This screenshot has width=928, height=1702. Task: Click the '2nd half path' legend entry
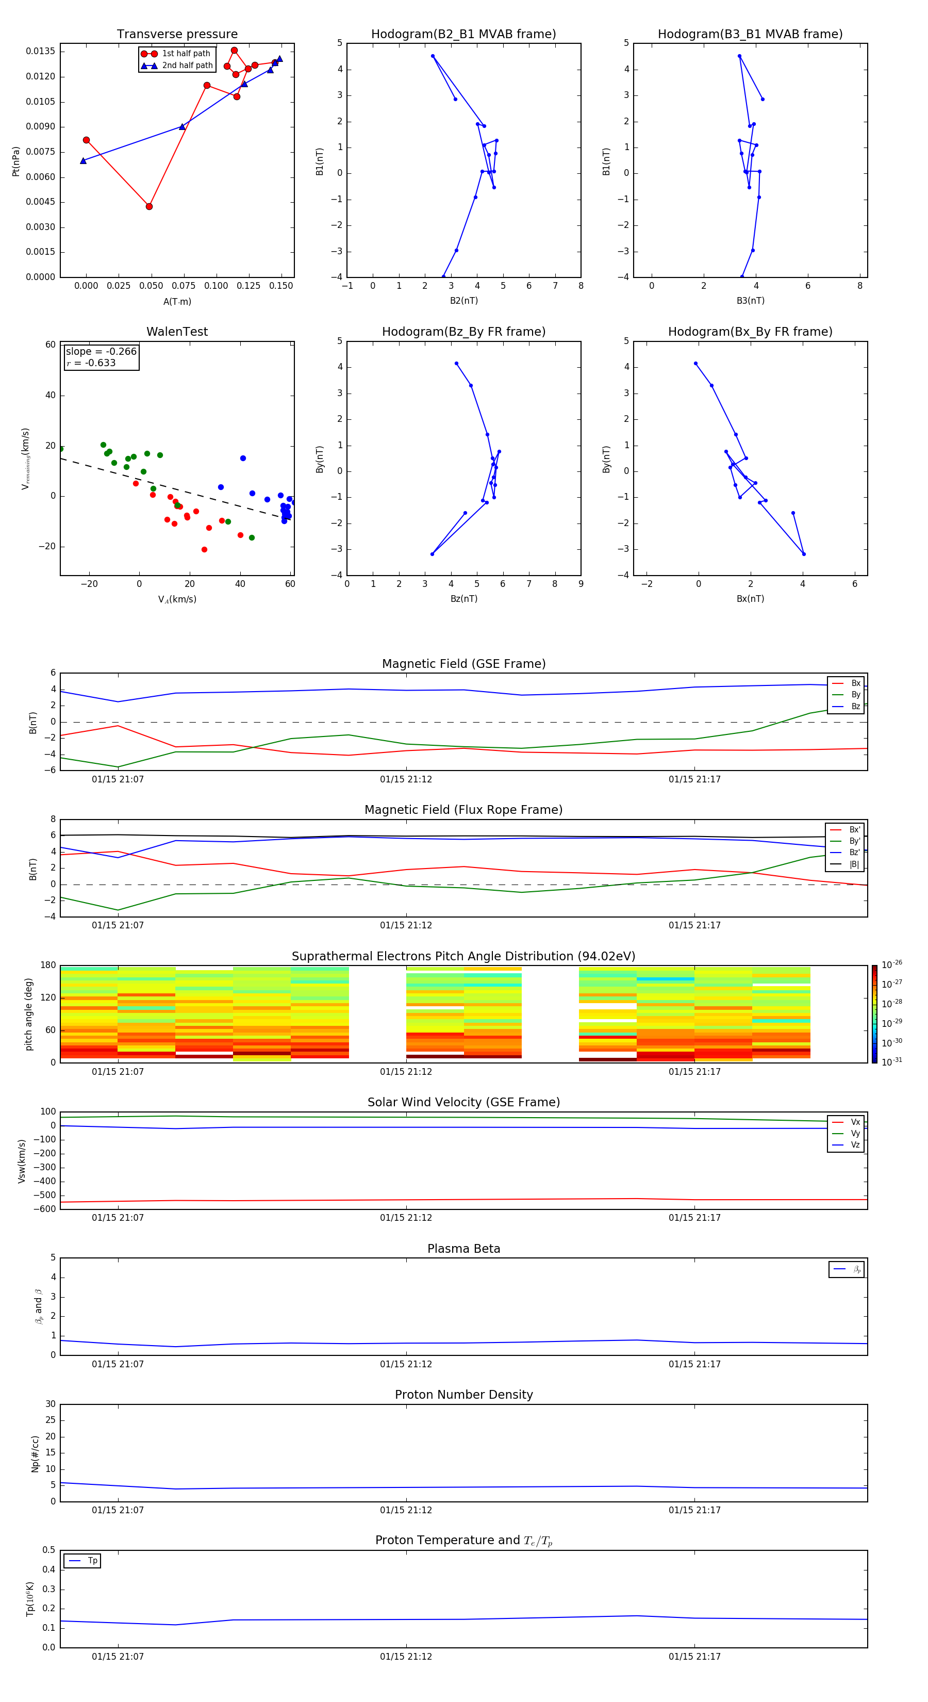[x=177, y=66]
